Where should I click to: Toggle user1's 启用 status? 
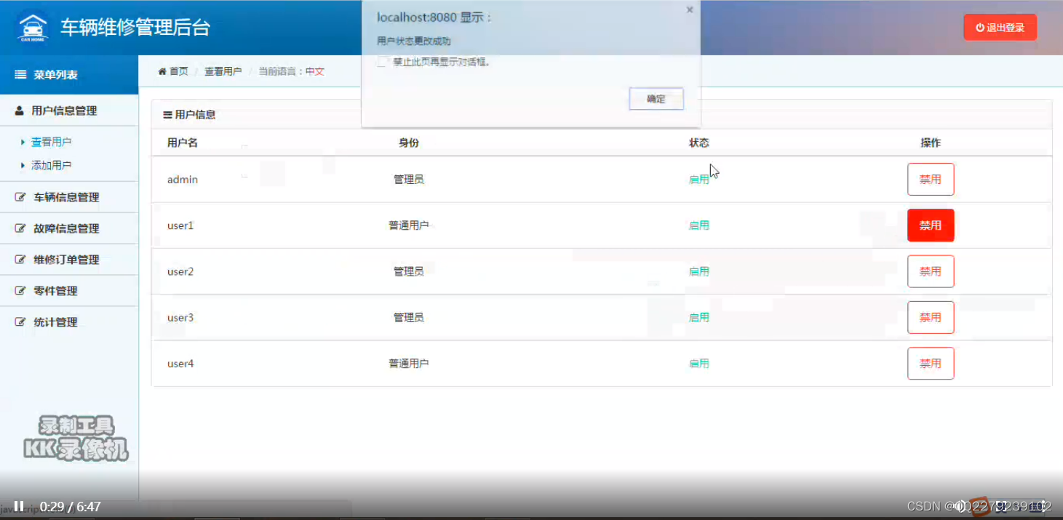[x=698, y=225]
